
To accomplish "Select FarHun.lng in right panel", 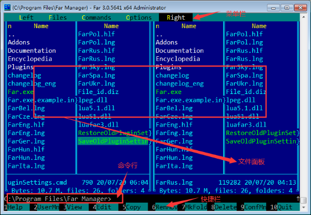I will coord(174,158).
